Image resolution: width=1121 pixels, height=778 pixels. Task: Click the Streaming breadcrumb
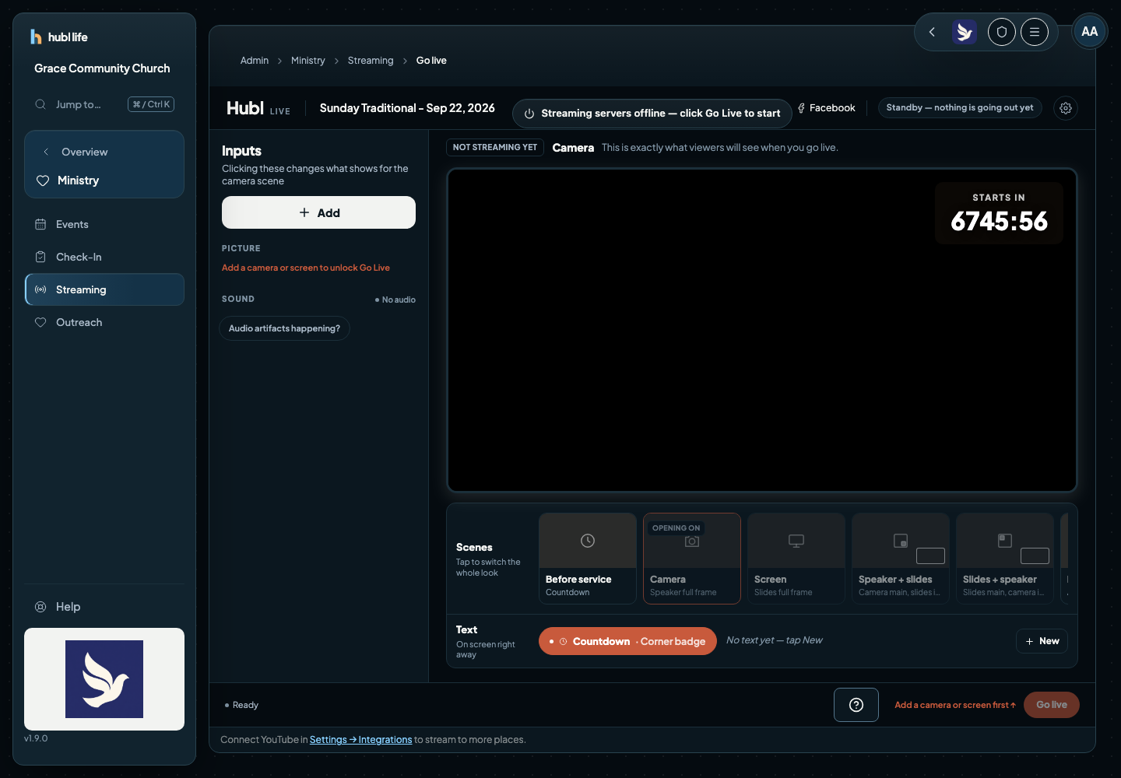click(371, 61)
